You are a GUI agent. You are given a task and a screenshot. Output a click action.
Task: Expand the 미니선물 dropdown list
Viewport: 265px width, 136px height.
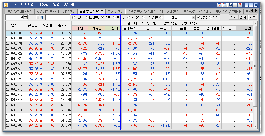point(194,17)
